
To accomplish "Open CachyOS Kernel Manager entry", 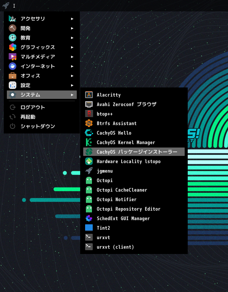I will pyautogui.click(x=134, y=142).
